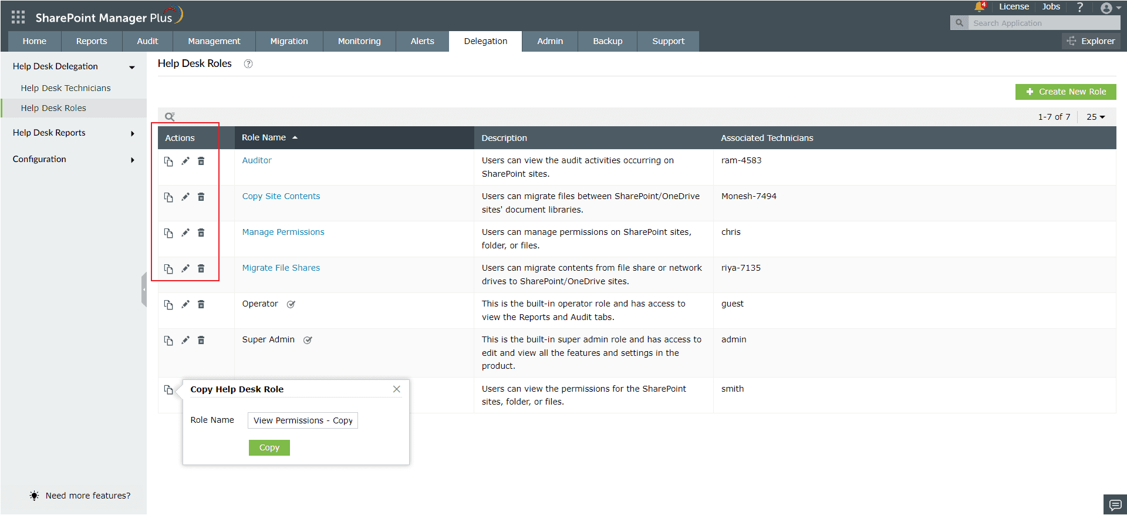Click copy icon on View Permissions row
The height and width of the screenshot is (515, 1127).
click(x=168, y=390)
